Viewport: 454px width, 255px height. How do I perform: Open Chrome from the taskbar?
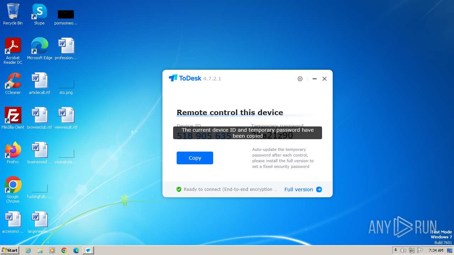point(64,250)
